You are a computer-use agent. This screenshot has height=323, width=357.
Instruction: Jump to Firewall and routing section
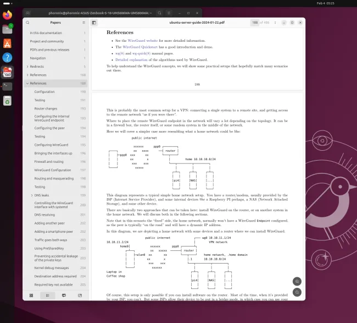49,162
